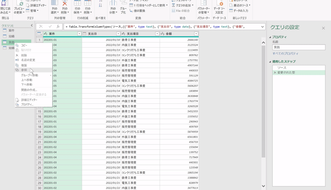Collapse 適用したステップ section triangle
The height and width of the screenshot is (190, 331).
[x=270, y=61]
